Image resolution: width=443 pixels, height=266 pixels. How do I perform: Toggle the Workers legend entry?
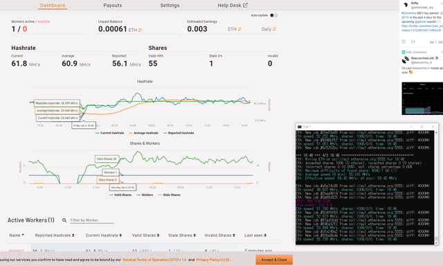click(x=145, y=195)
